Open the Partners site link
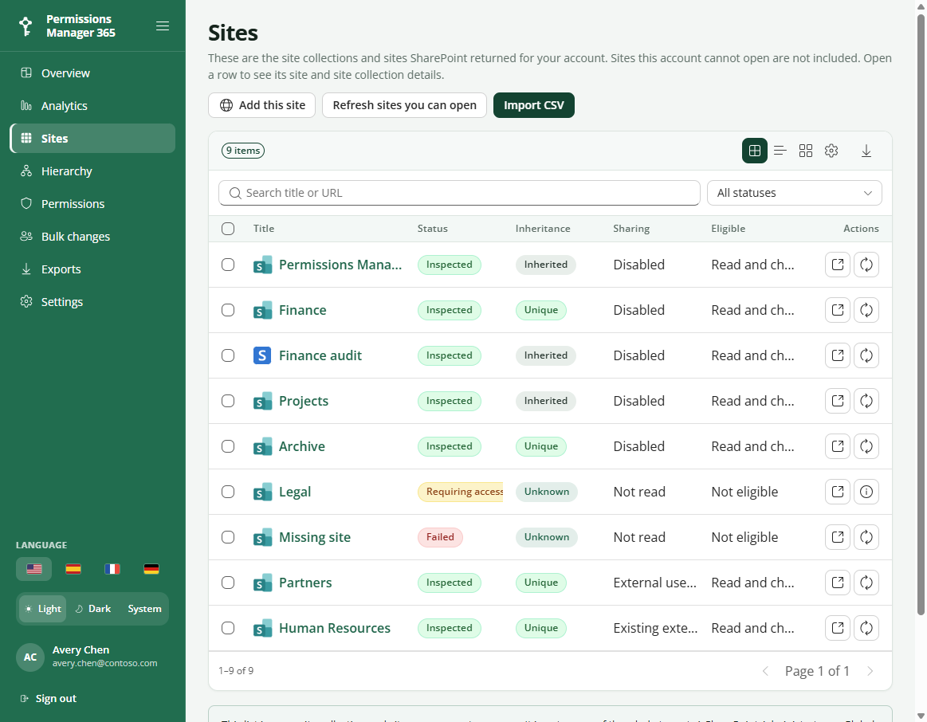The width and height of the screenshot is (927, 722). 305,583
